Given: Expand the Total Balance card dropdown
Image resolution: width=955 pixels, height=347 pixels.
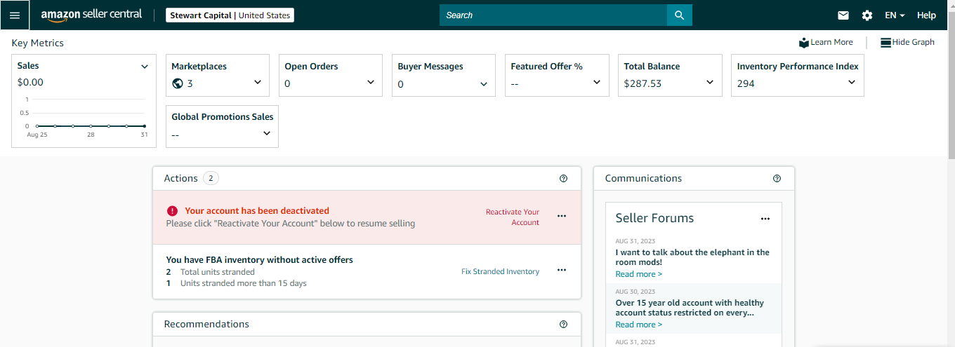Looking at the screenshot, I should 710,82.
